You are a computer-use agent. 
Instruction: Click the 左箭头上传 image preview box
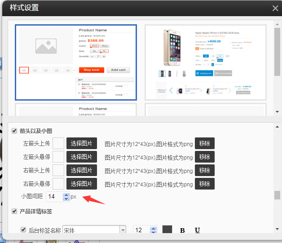[58, 143]
